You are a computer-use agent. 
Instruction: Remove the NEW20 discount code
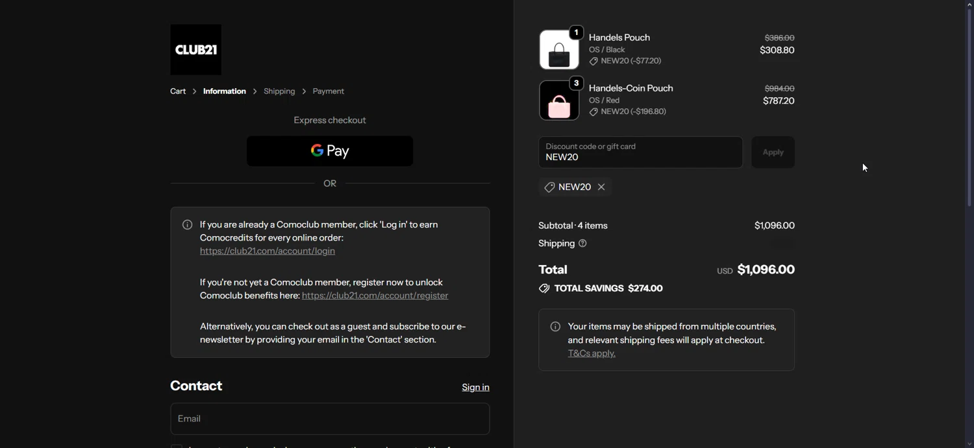(x=601, y=187)
